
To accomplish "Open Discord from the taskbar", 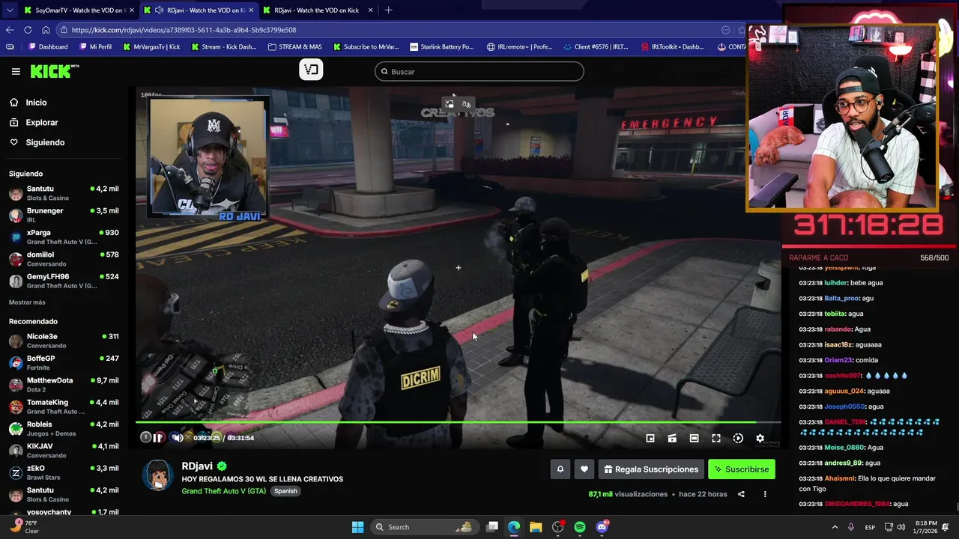I will pos(602,527).
